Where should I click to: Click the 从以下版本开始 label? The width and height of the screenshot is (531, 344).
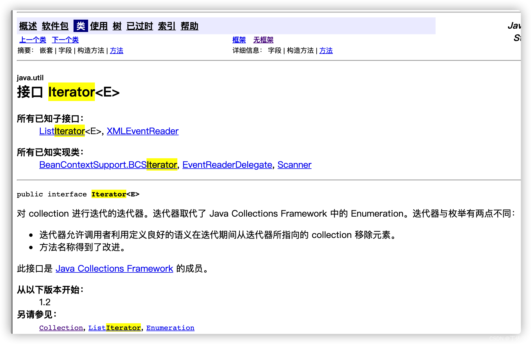[x=51, y=290]
